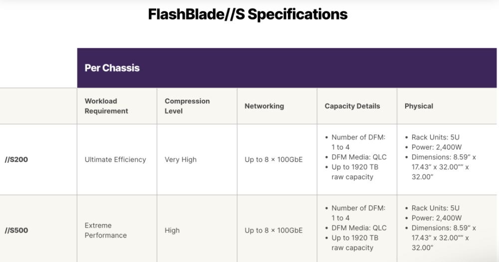Click the FlashBlade//S Specifications page title
Screen dimensions: 499x262
pyautogui.click(x=248, y=14)
